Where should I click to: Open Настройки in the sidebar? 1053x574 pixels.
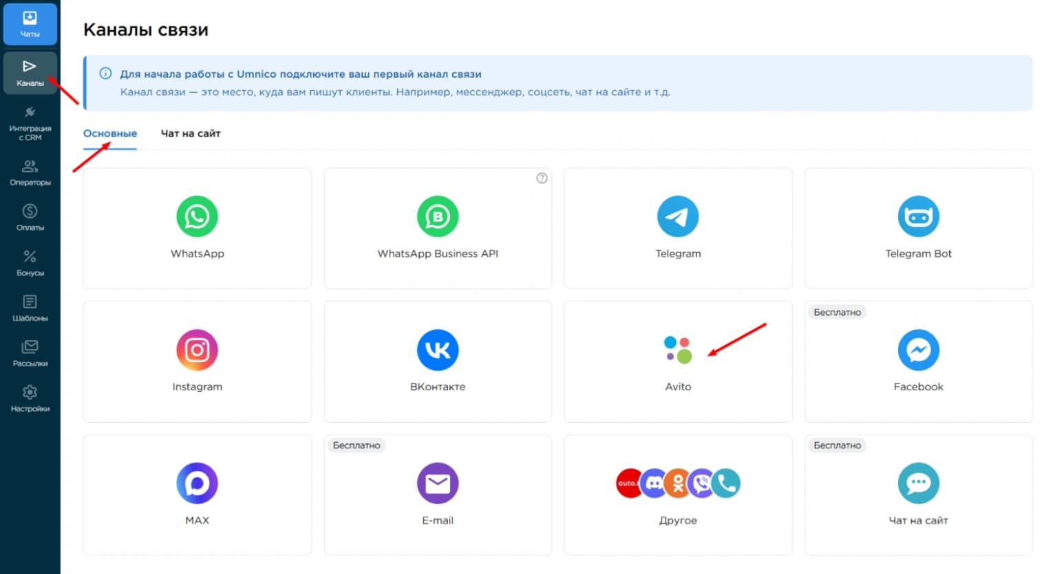point(30,399)
